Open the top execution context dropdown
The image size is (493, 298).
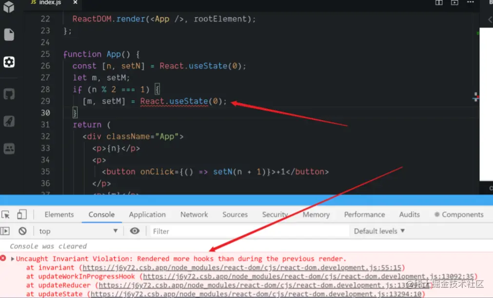[x=79, y=231]
